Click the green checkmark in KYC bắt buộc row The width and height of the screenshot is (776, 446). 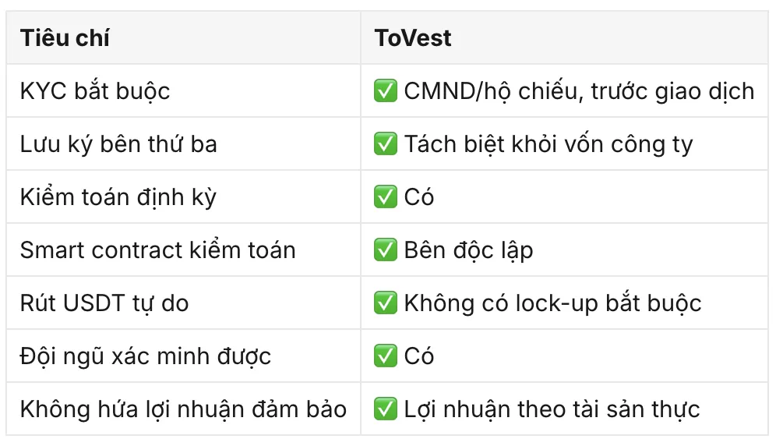pyautogui.click(x=386, y=90)
